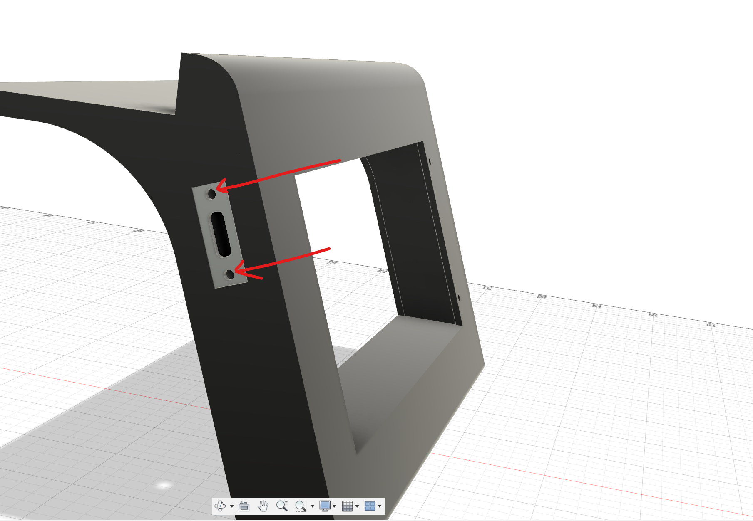Select the Orbit tool in navigation bar
This screenshot has width=753, height=521.
tap(220, 506)
